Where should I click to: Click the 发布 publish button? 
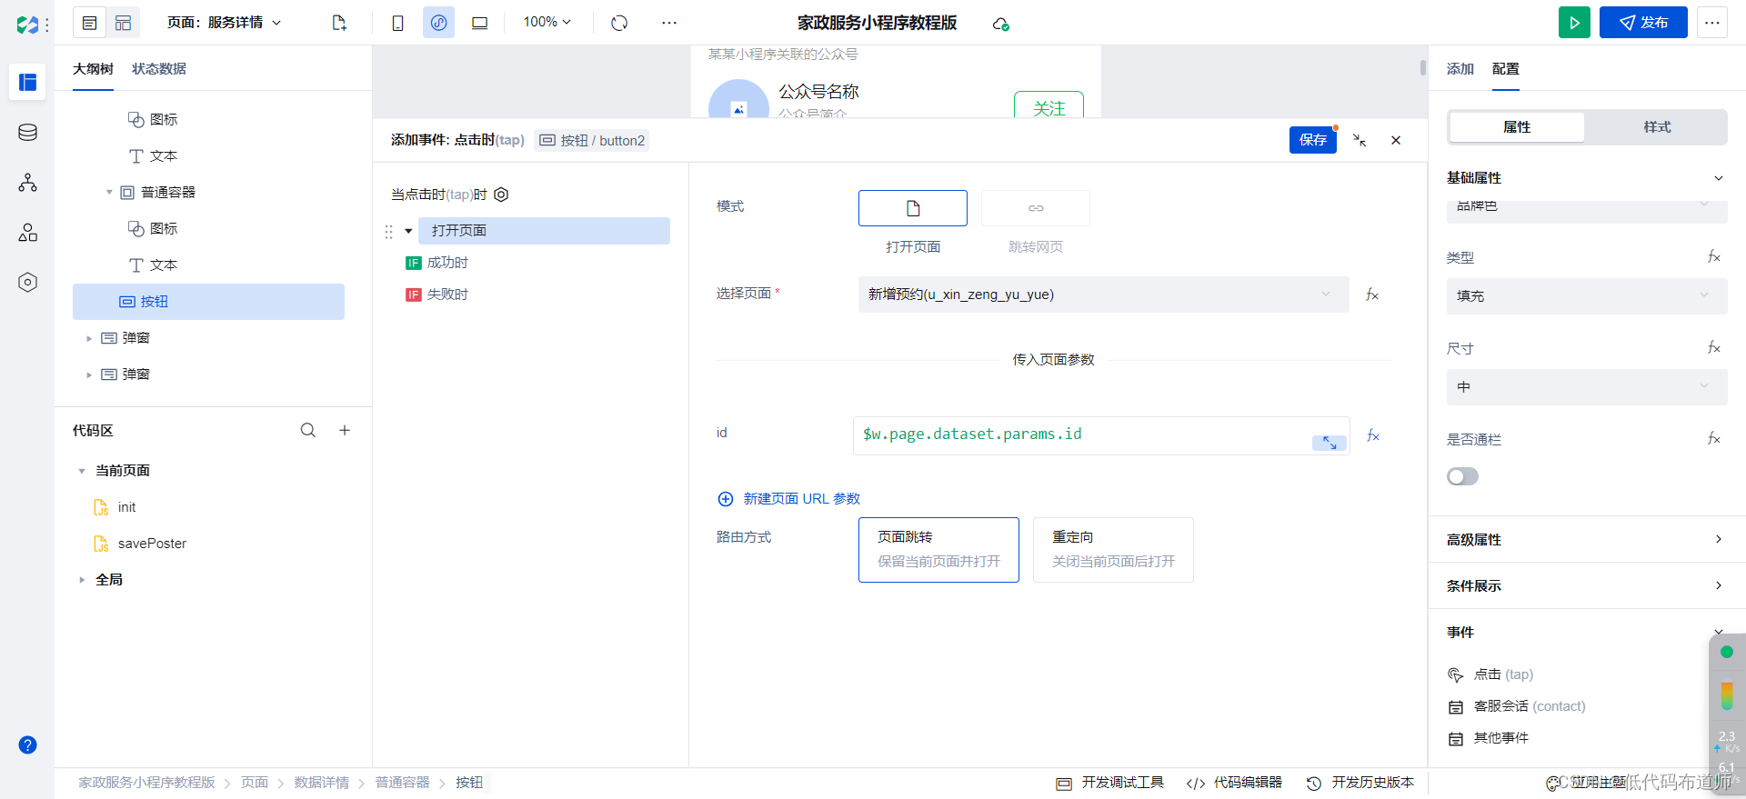tap(1643, 23)
